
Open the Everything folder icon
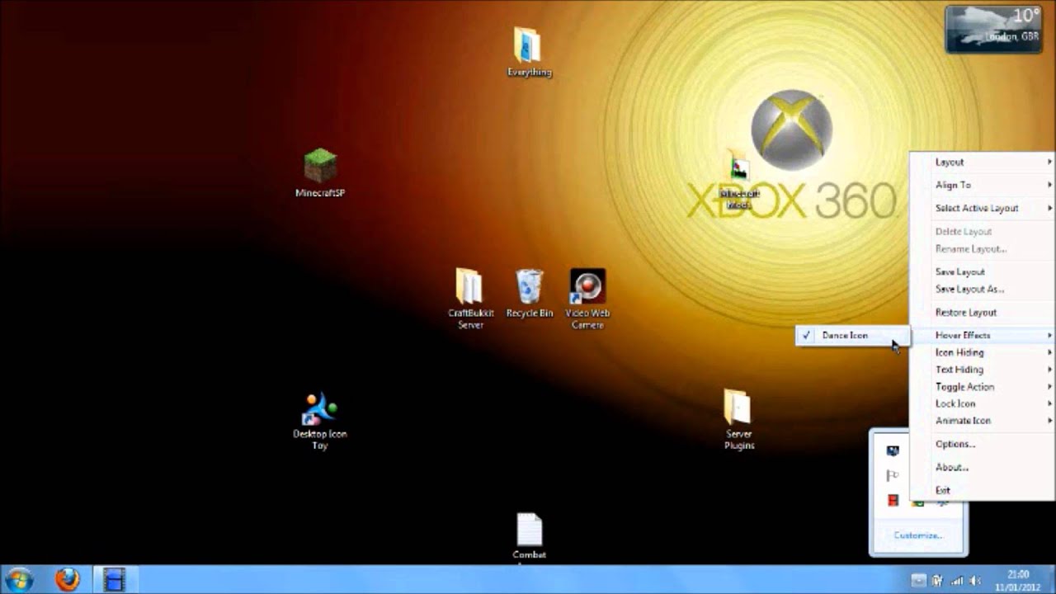(529, 52)
